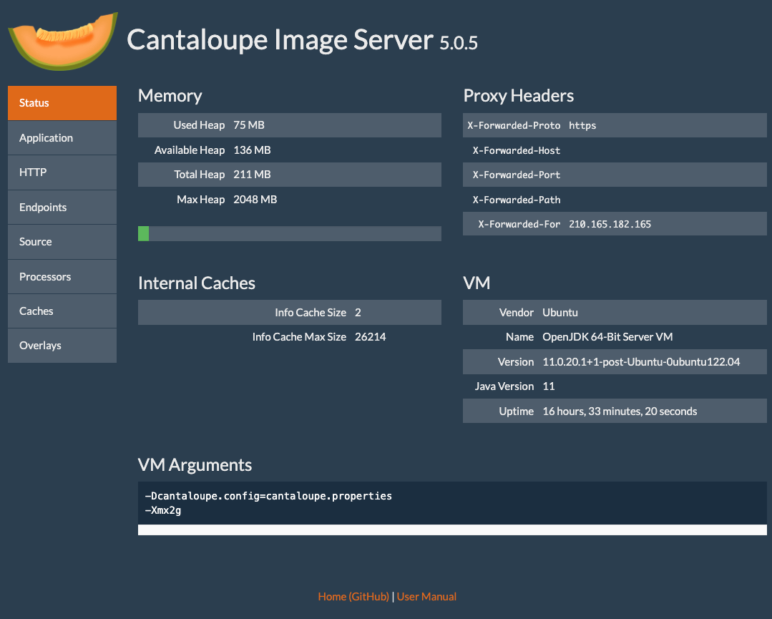Click the X-Forwarded-Path label
Image resolution: width=772 pixels, height=619 pixels.
click(x=517, y=200)
